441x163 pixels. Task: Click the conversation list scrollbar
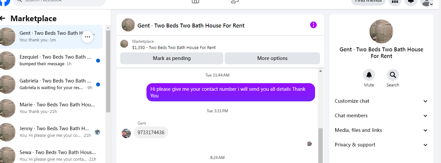(108, 71)
